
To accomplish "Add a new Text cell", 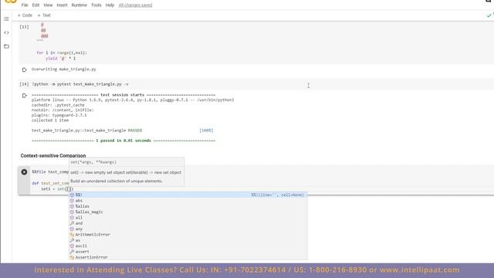I will point(44,15).
